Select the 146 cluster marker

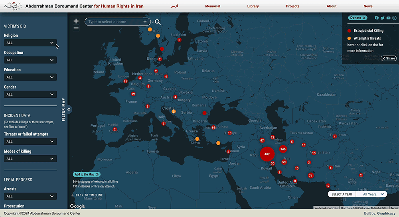[x=283, y=149]
